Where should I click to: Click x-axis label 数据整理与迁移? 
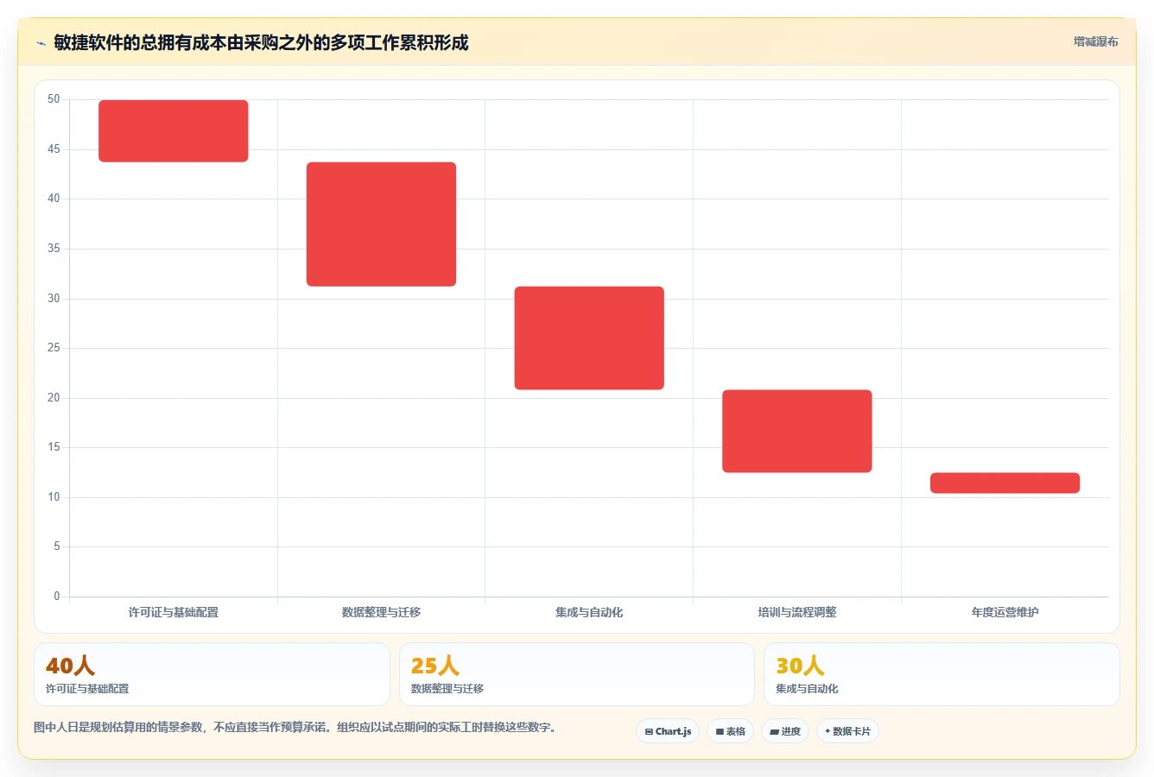coord(381,612)
